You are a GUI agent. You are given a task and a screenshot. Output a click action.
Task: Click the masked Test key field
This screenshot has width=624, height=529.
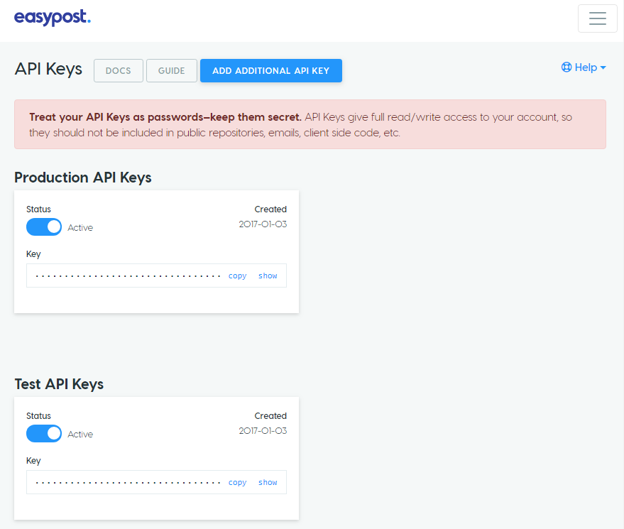click(128, 483)
